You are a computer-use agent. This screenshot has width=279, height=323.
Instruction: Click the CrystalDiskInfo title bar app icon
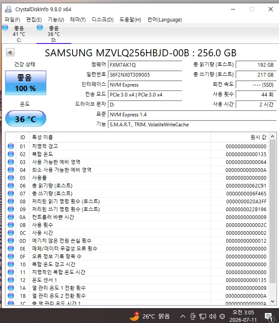(x=8, y=9)
